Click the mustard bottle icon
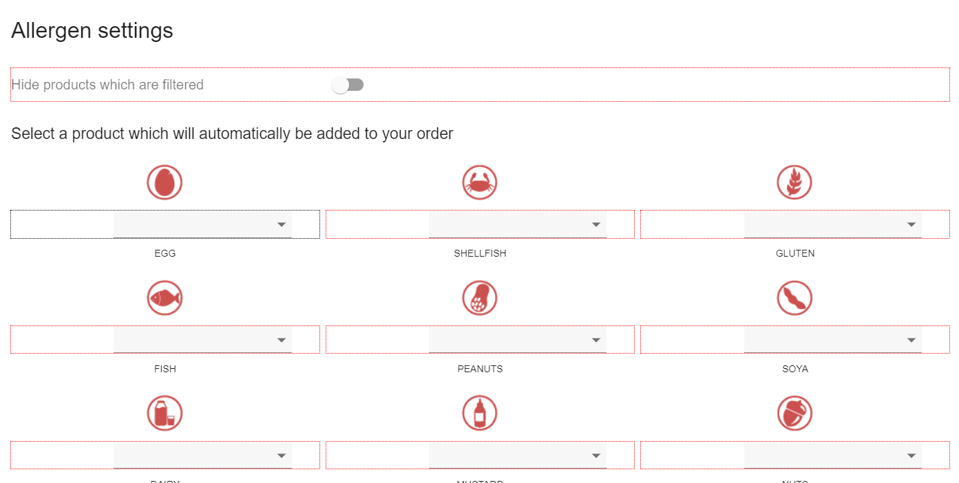 (480, 414)
